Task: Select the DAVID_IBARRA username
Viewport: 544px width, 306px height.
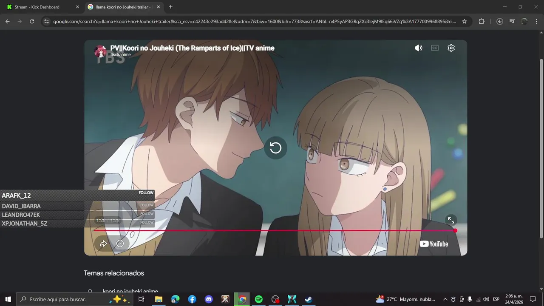Action: pos(21,206)
